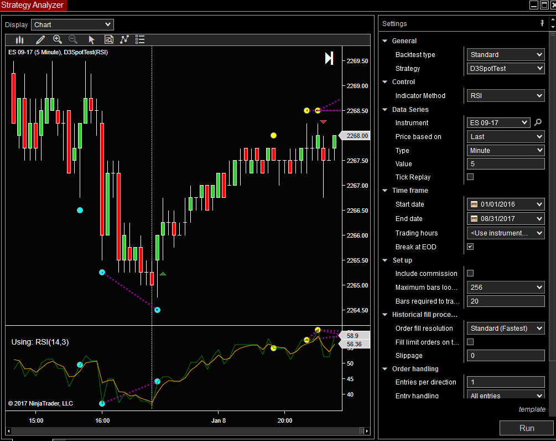
Task: Click the 2268.00 current price marker
Action: (x=355, y=136)
